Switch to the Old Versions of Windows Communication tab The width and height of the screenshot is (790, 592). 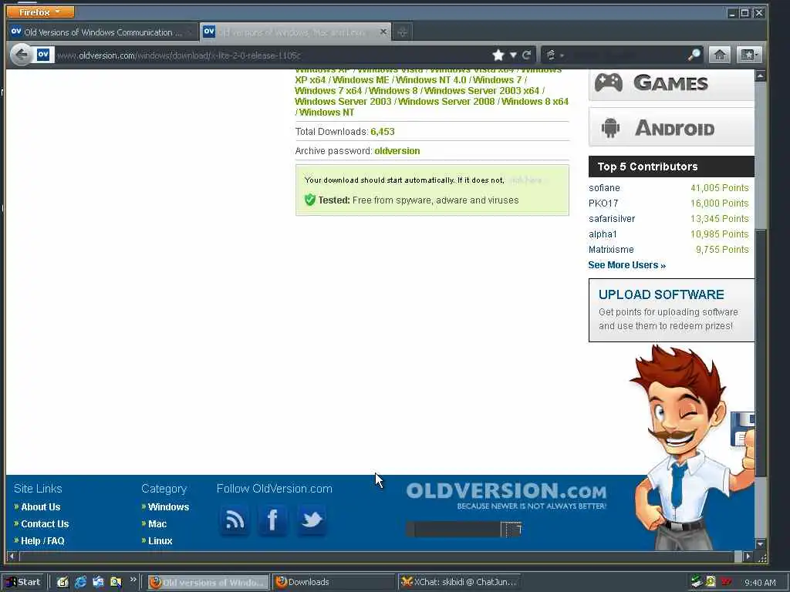pyautogui.click(x=103, y=32)
